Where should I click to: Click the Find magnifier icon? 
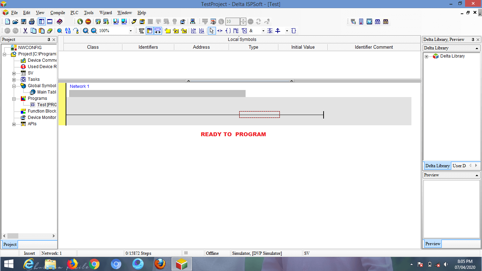pos(60,31)
